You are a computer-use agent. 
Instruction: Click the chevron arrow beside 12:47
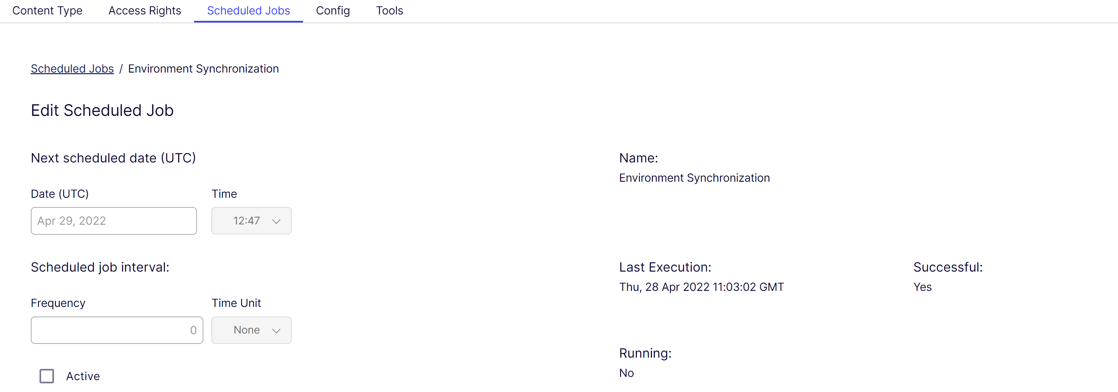pyautogui.click(x=276, y=221)
